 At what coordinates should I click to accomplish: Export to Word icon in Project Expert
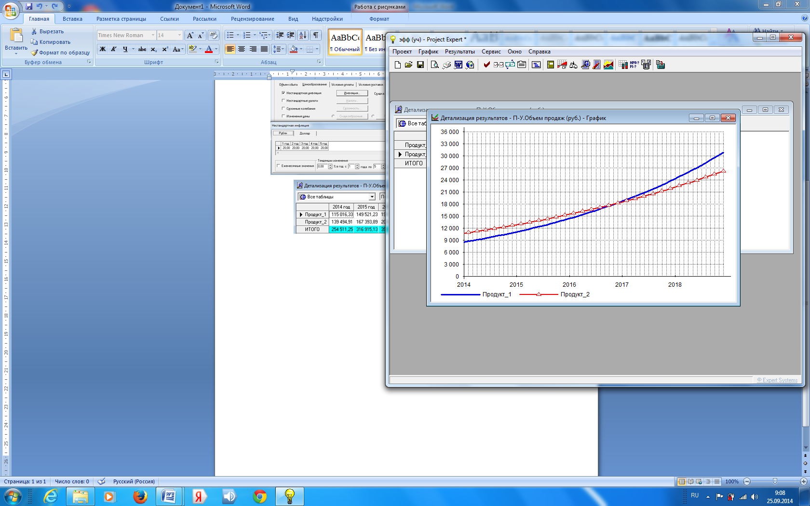click(458, 65)
